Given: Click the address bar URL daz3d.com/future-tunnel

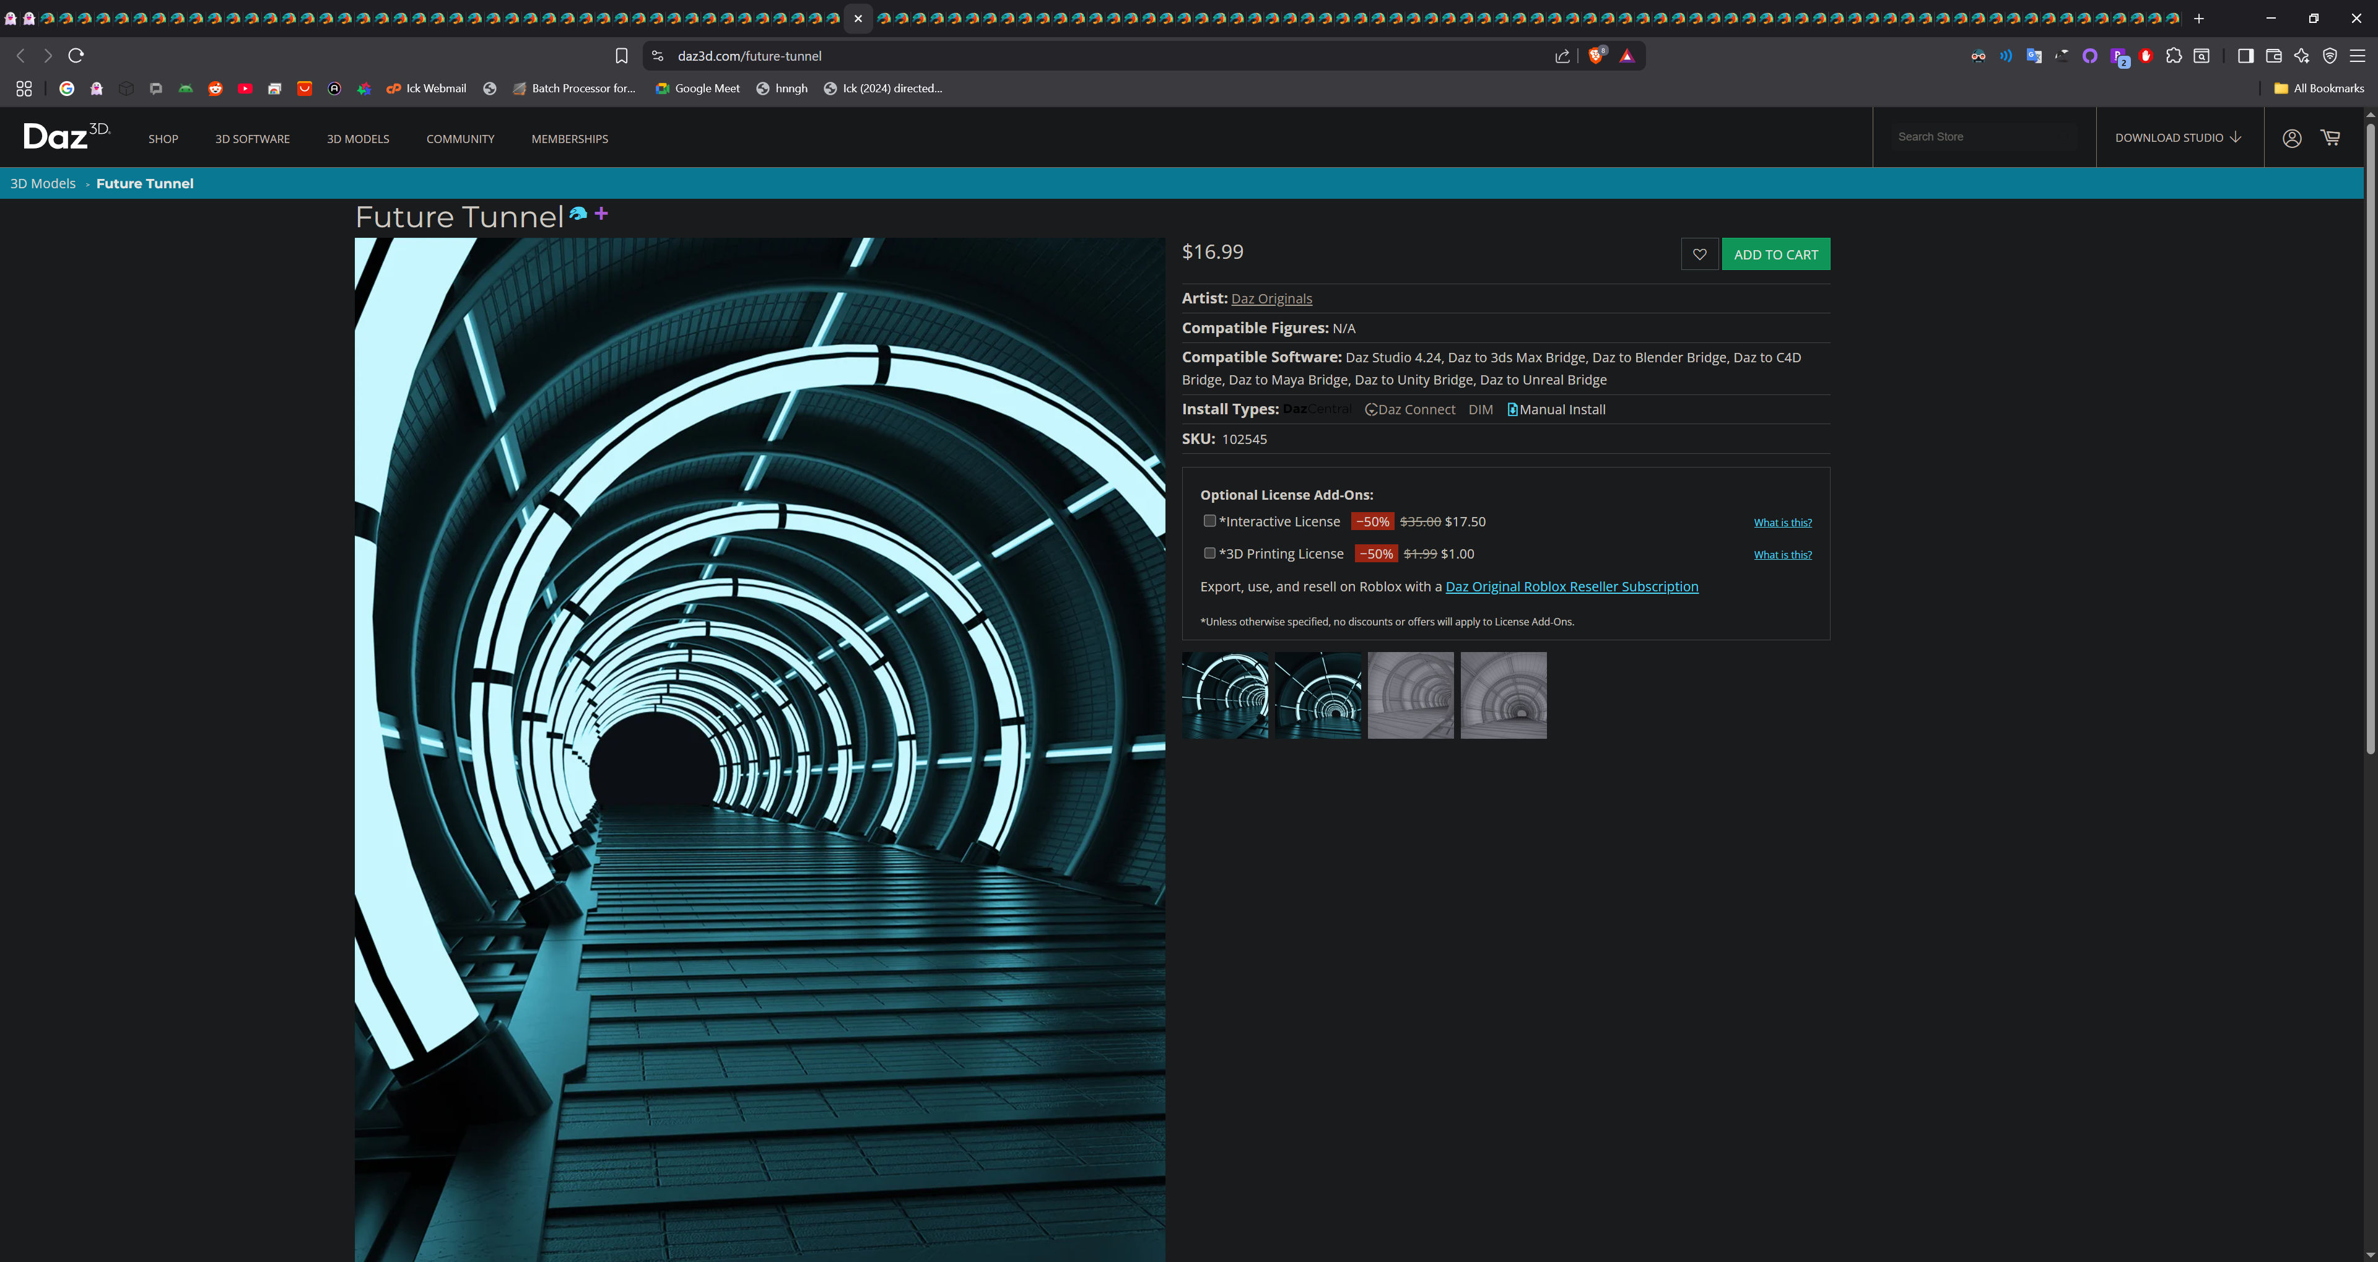Looking at the screenshot, I should pos(749,56).
